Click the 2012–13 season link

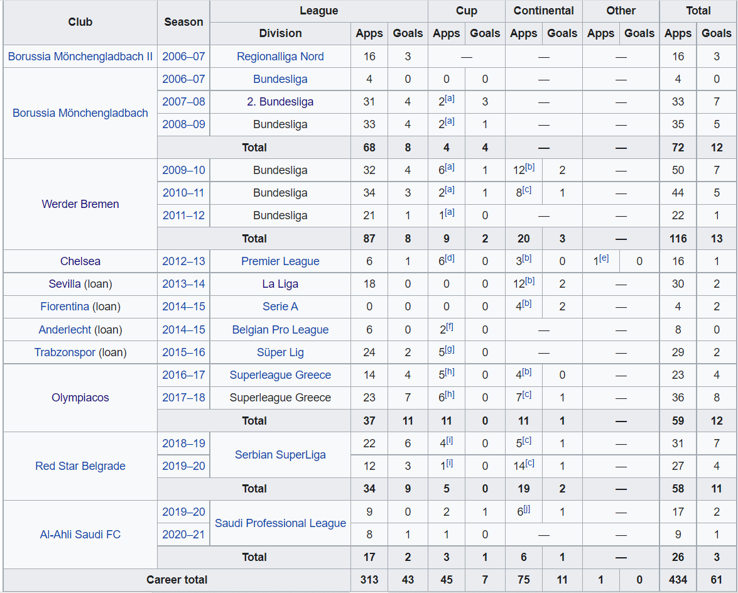point(183,261)
